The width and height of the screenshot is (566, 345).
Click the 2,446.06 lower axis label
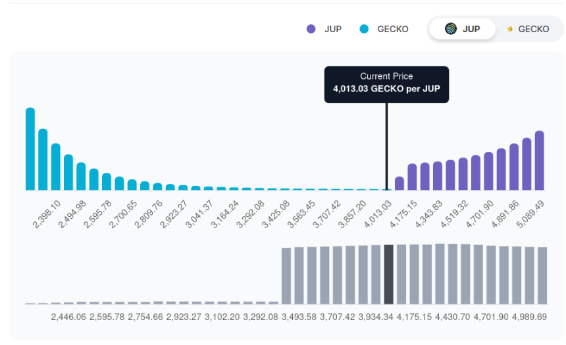(x=68, y=317)
